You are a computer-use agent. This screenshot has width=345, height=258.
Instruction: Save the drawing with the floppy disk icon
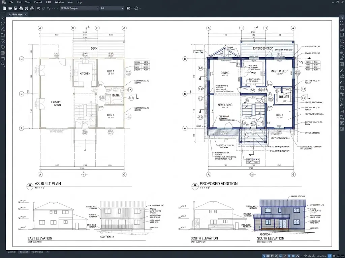pos(15,8)
